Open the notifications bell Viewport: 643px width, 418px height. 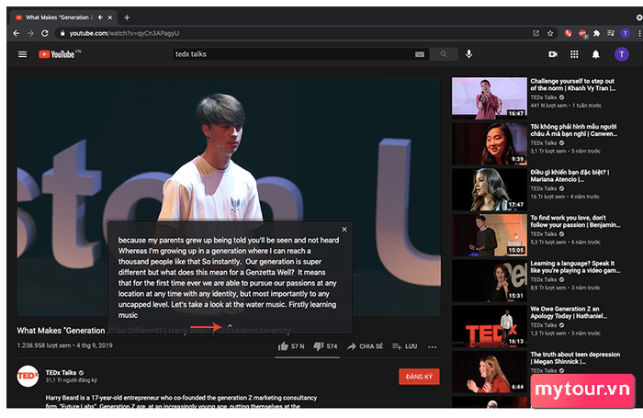tap(596, 54)
